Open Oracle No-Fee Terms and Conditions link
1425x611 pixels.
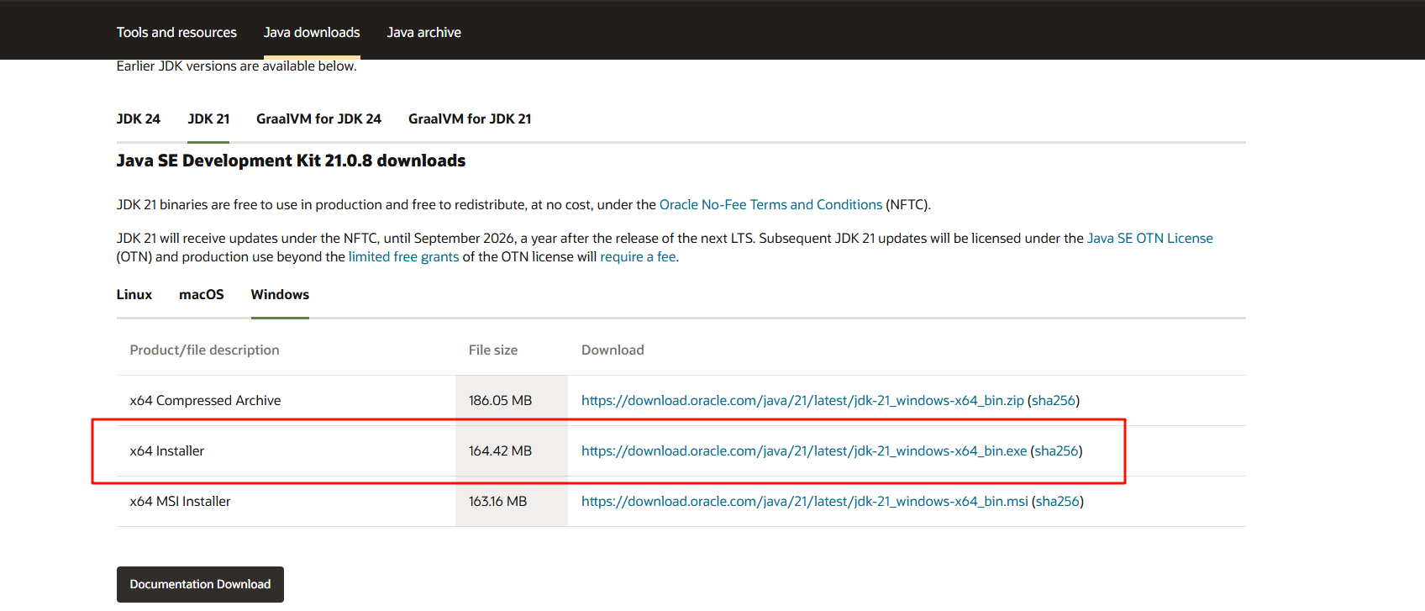[770, 204]
